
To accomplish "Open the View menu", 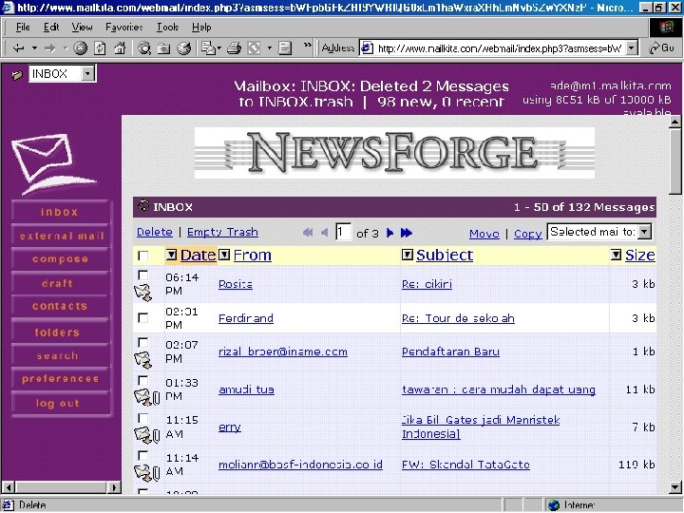I will 82,27.
